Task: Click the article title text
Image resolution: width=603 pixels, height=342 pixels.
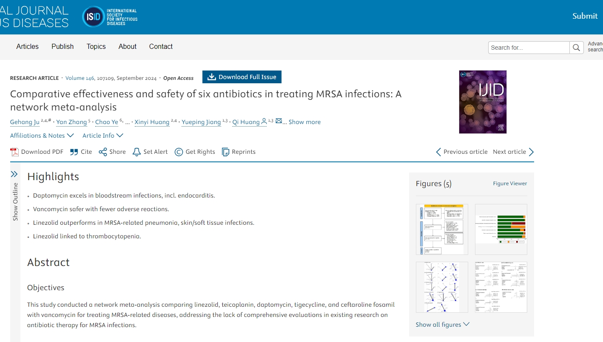Action: click(x=206, y=100)
